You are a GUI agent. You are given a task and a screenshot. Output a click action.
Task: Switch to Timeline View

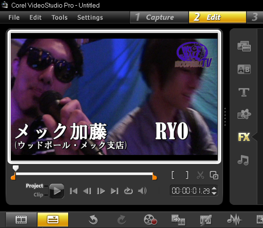(x=53, y=220)
